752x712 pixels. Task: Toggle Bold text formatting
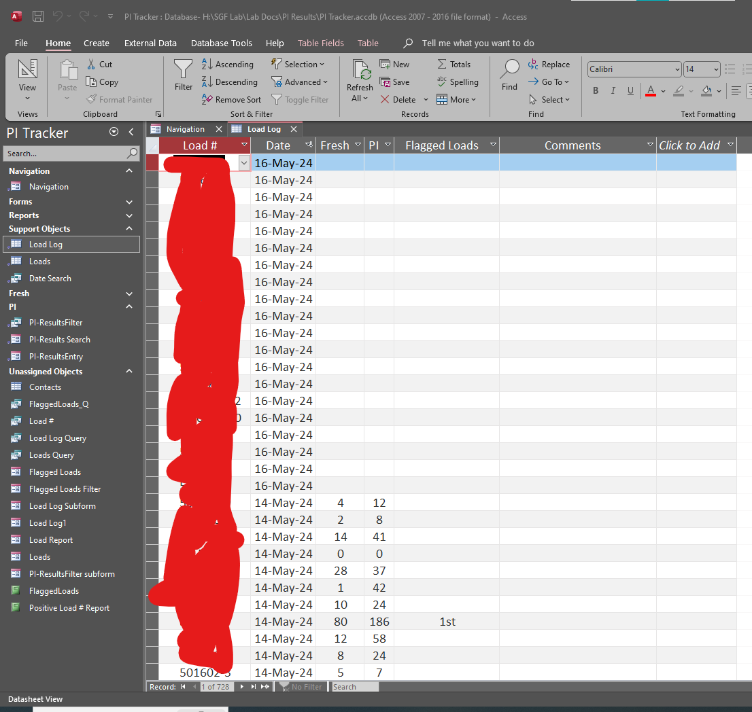596,91
